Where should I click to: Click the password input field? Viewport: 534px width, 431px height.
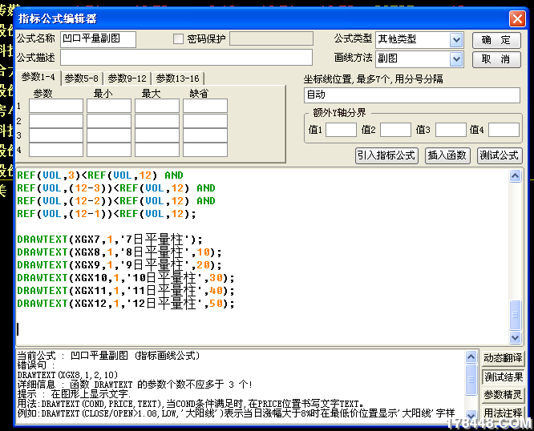click(x=271, y=38)
